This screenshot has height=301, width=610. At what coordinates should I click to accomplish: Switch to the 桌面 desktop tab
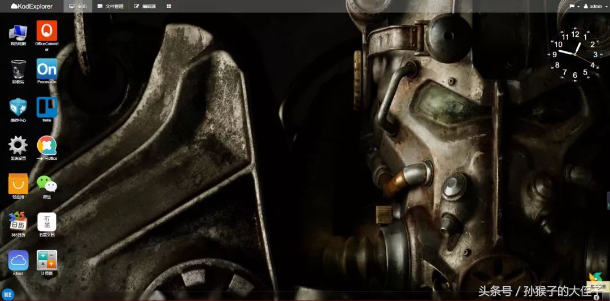point(78,6)
